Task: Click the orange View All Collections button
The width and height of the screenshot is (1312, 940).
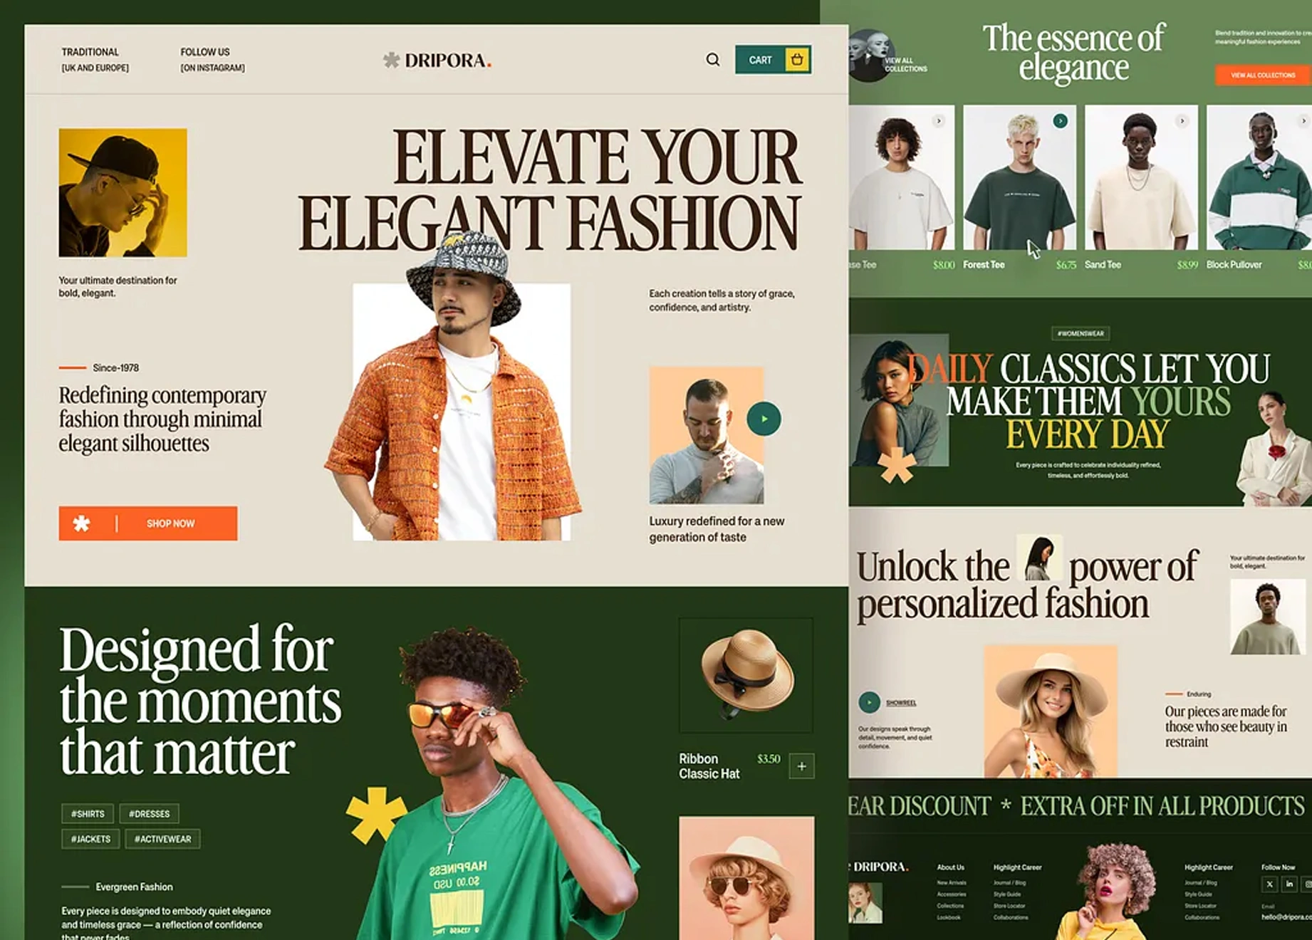Action: click(x=1263, y=75)
